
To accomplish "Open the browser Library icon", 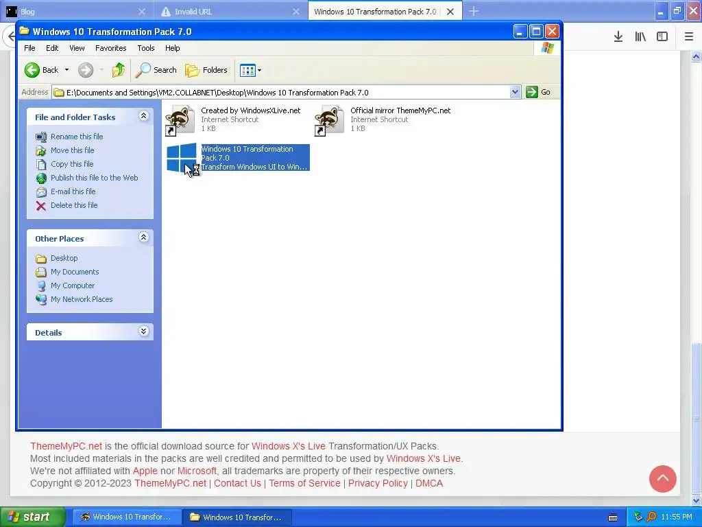I will click(x=640, y=37).
